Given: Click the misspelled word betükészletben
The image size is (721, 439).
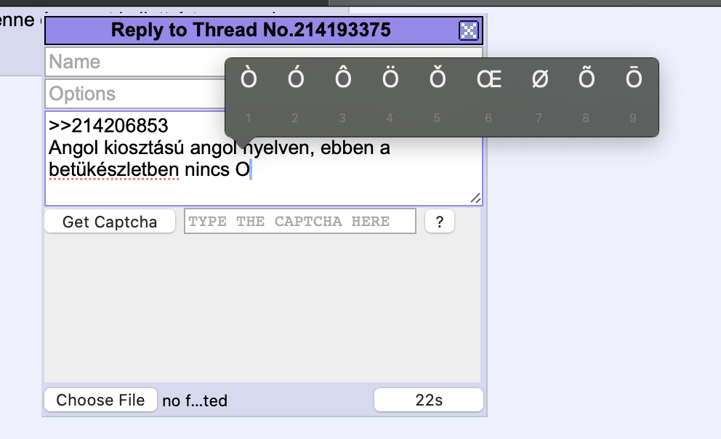Looking at the screenshot, I should (114, 169).
